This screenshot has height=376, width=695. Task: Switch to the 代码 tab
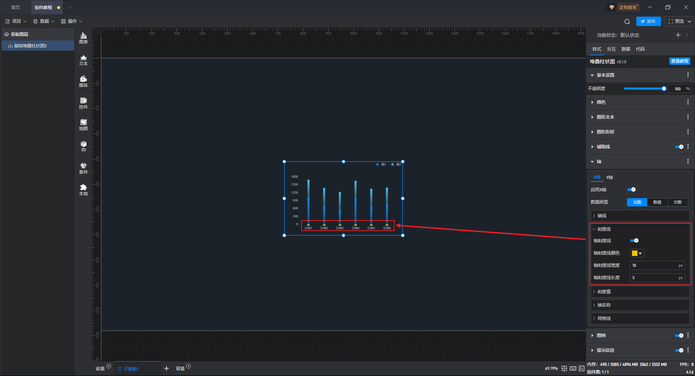pyautogui.click(x=640, y=49)
